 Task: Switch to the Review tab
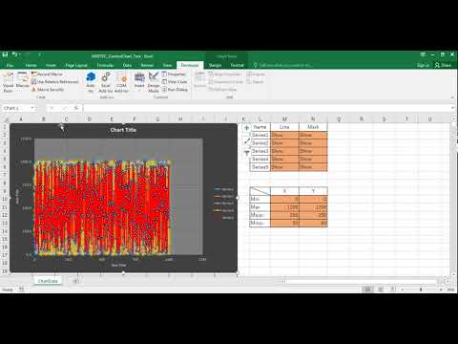click(x=147, y=65)
